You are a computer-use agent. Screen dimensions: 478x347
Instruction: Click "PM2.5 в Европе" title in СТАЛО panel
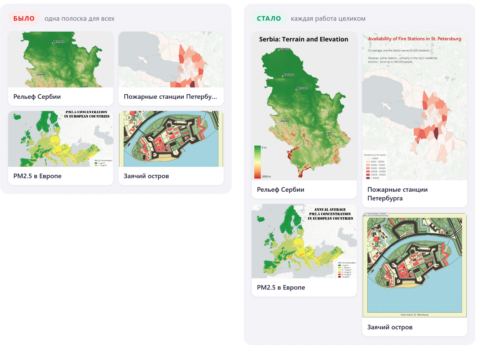[281, 288]
